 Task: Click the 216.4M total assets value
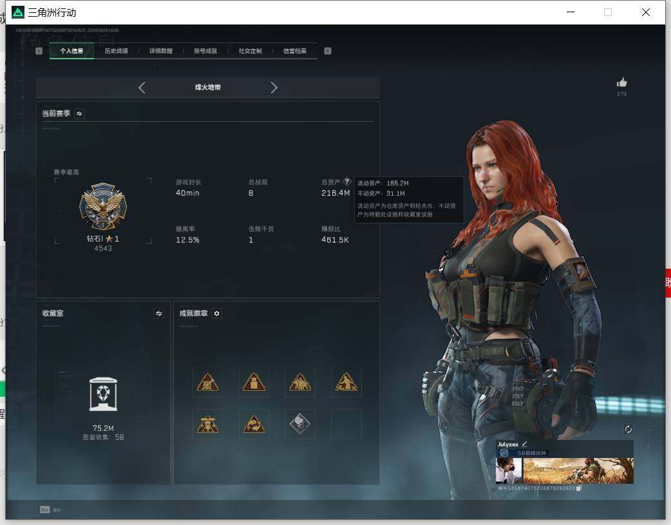click(335, 193)
